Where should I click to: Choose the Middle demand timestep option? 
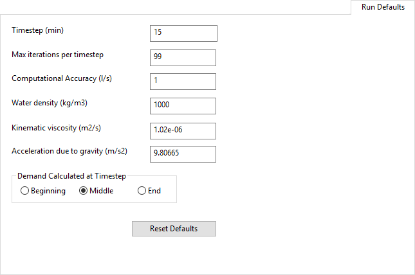[x=83, y=191]
